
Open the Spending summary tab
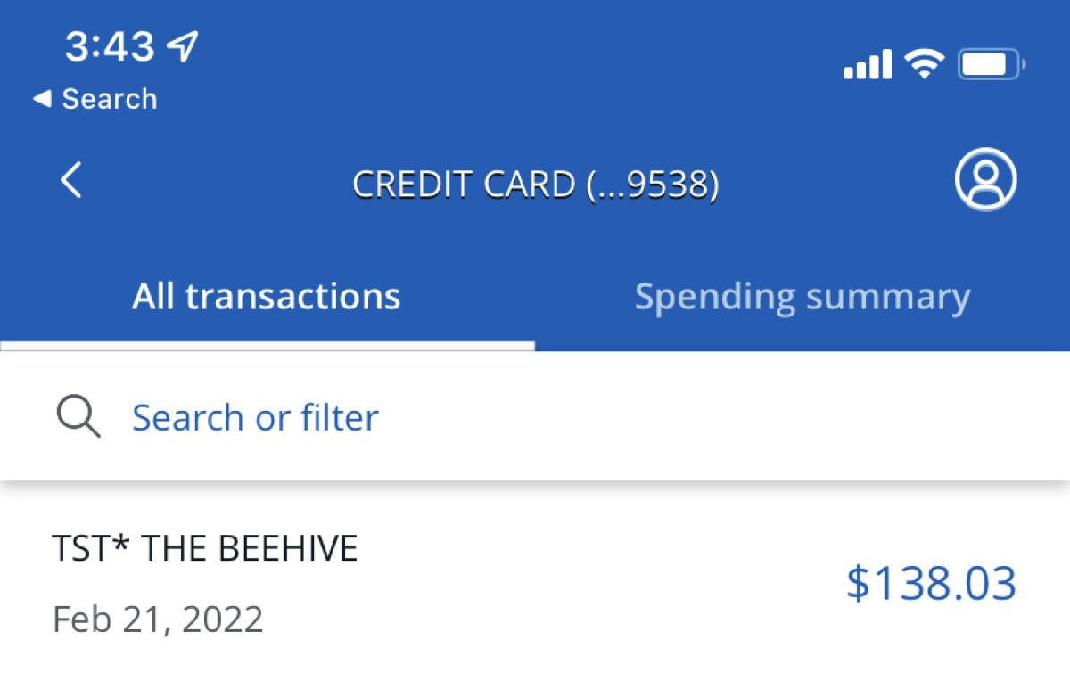[x=802, y=297]
